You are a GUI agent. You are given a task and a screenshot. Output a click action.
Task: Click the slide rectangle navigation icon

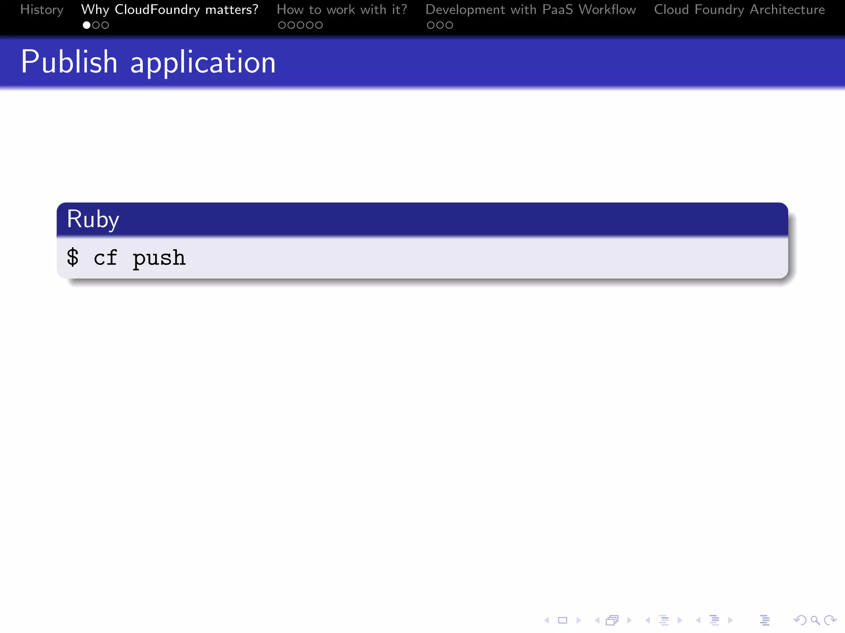point(562,620)
